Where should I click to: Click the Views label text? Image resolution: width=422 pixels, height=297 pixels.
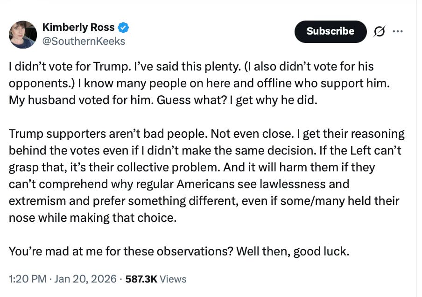pos(173,279)
